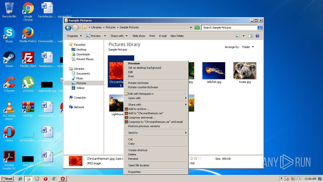323x182 pixels.
Task: Show hidden tray icons arrow
Action: pyautogui.click(x=282, y=179)
